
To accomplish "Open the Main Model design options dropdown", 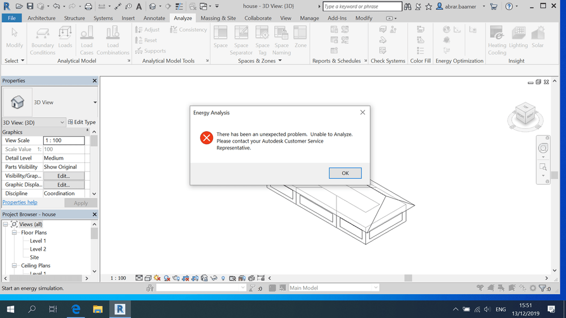I will tap(376, 287).
